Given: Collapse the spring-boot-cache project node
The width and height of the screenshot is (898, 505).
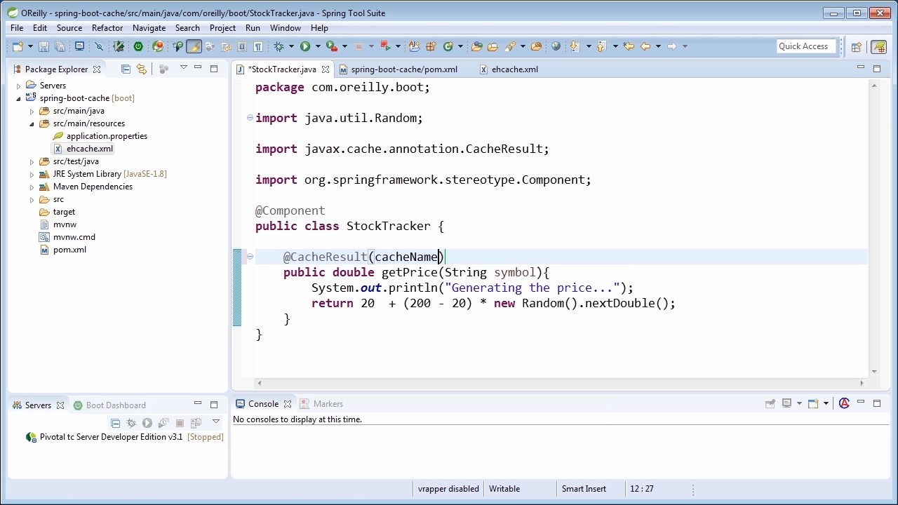Looking at the screenshot, I should click(18, 98).
